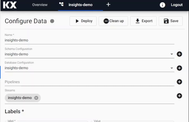Click the Clean up button
Image resolution: width=189 pixels, height=122 pixels.
(113, 21)
